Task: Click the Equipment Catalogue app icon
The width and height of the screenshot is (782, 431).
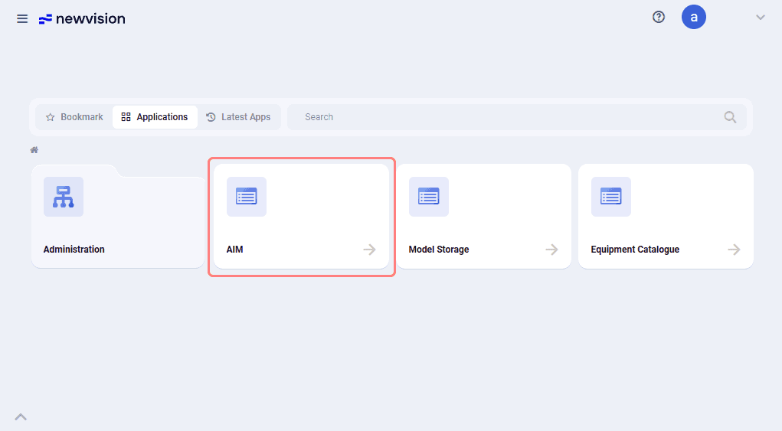Action: click(611, 197)
